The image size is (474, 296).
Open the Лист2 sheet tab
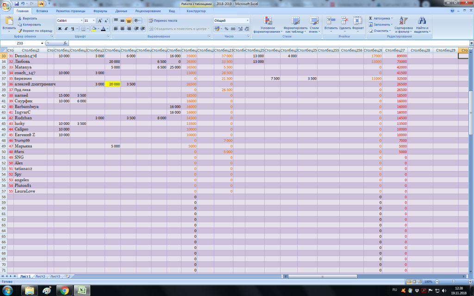pos(40,276)
